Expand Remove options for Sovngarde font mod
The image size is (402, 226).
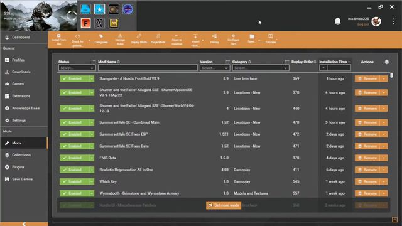click(x=384, y=78)
